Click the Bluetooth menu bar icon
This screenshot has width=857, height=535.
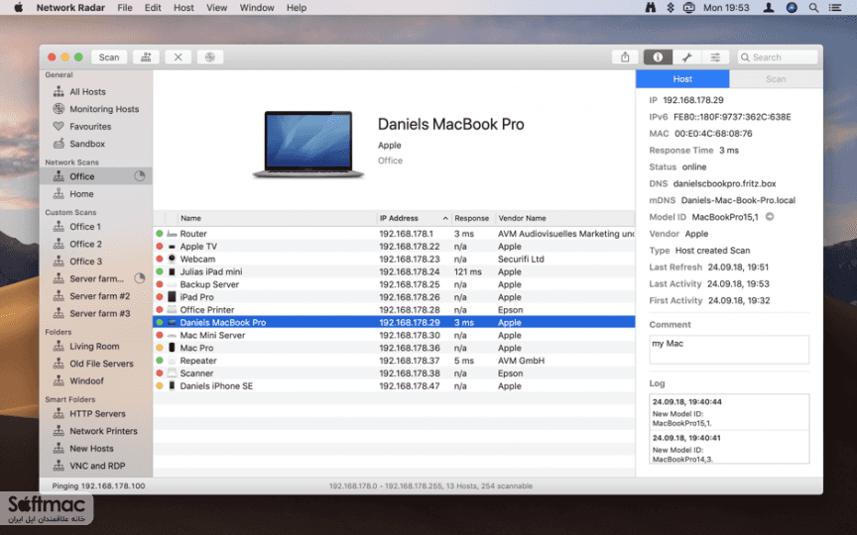tap(671, 8)
